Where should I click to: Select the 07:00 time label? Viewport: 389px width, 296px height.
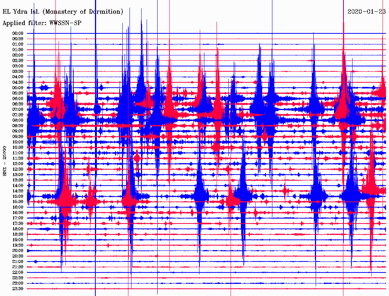pyautogui.click(x=18, y=109)
